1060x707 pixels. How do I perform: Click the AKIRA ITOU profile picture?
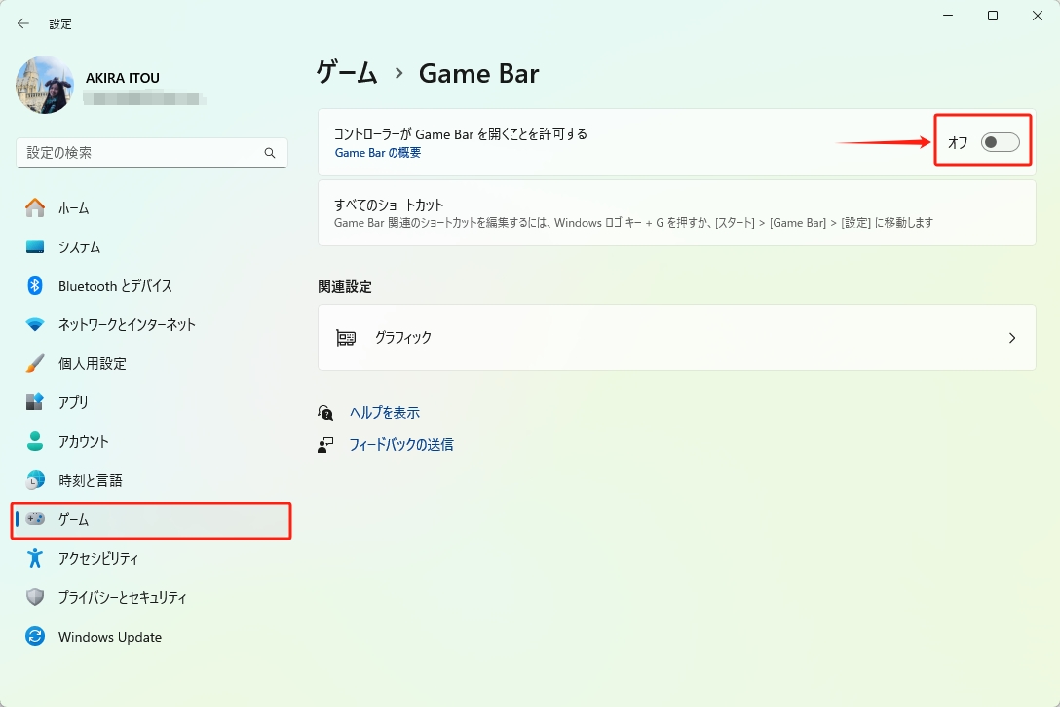click(45, 86)
